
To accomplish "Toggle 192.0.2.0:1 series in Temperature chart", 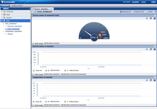I will (46, 102).
